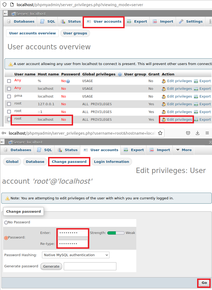Image resolution: width=212 pixels, height=290 pixels.
Task: Tick the checkbox for root 127.0.0.1
Action: click(9, 104)
